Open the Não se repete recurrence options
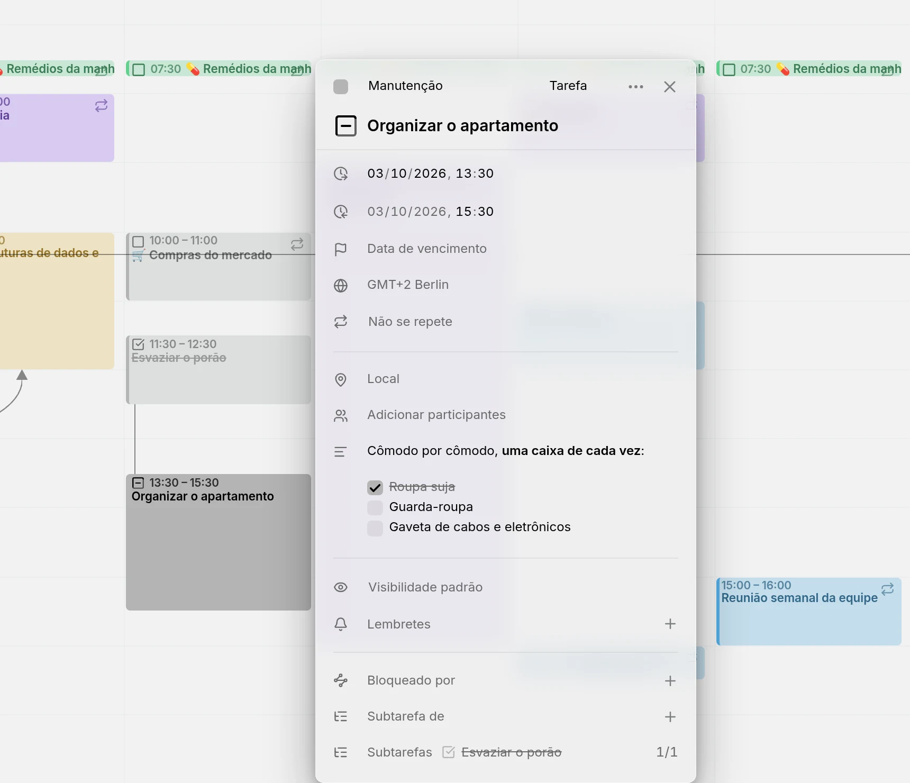 point(410,322)
